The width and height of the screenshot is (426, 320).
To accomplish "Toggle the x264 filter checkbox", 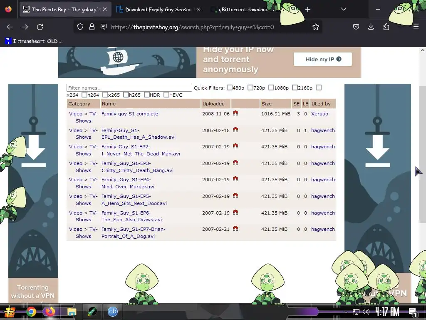I will (x=319, y=87).
